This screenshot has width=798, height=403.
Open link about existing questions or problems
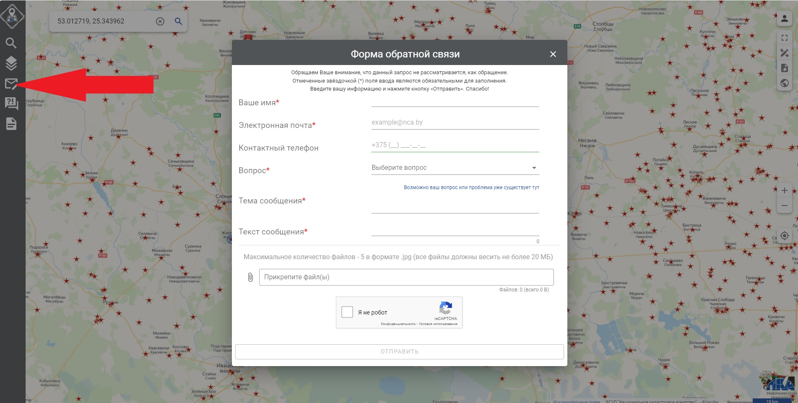471,187
